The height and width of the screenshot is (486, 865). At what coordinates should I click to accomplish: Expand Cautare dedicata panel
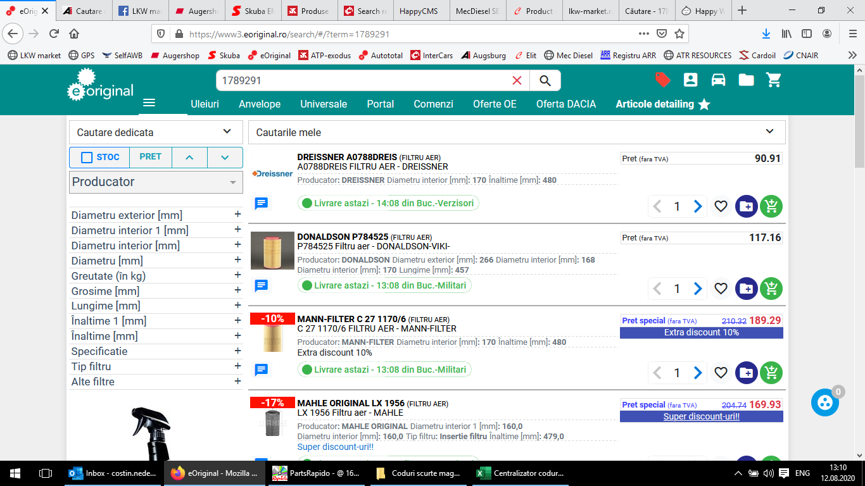click(x=156, y=132)
